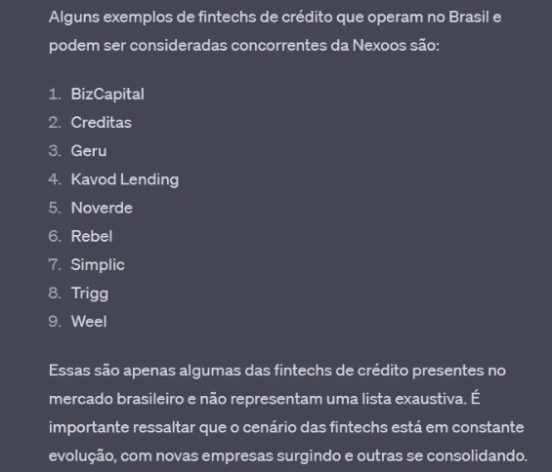Select Kavod Lending in the list
The image size is (552, 472).
125,179
